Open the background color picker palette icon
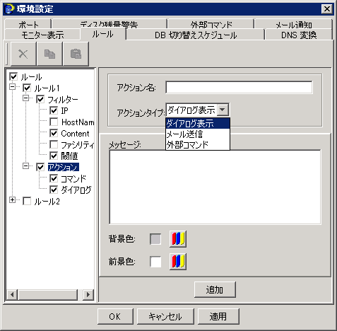This screenshot has height=331, width=337. pos(178,239)
